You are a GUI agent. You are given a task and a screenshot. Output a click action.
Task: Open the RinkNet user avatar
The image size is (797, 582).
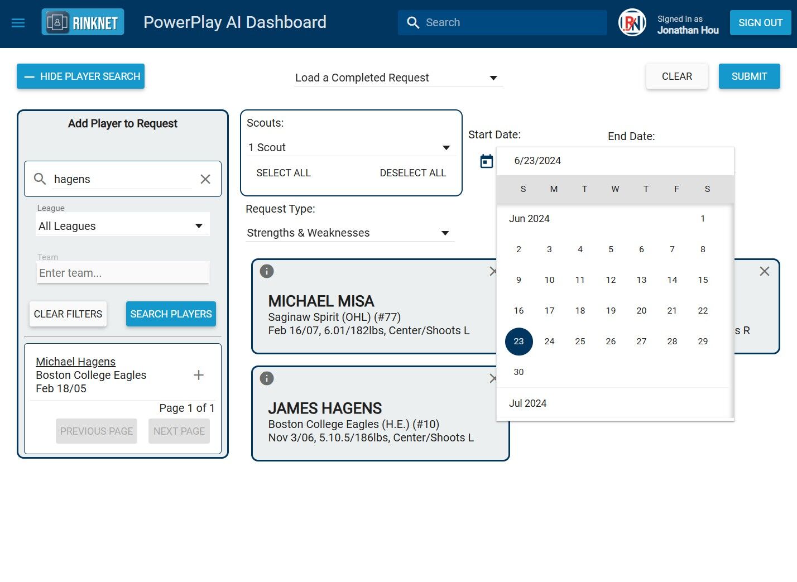(x=632, y=23)
